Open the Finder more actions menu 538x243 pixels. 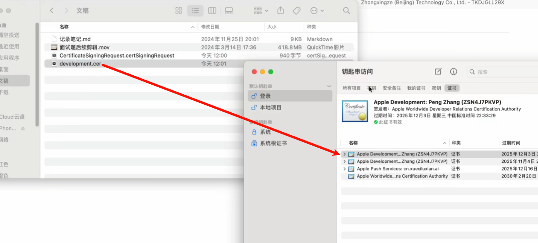317,11
